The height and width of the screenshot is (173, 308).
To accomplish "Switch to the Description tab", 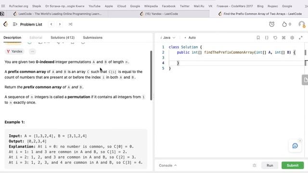I will (13, 37).
